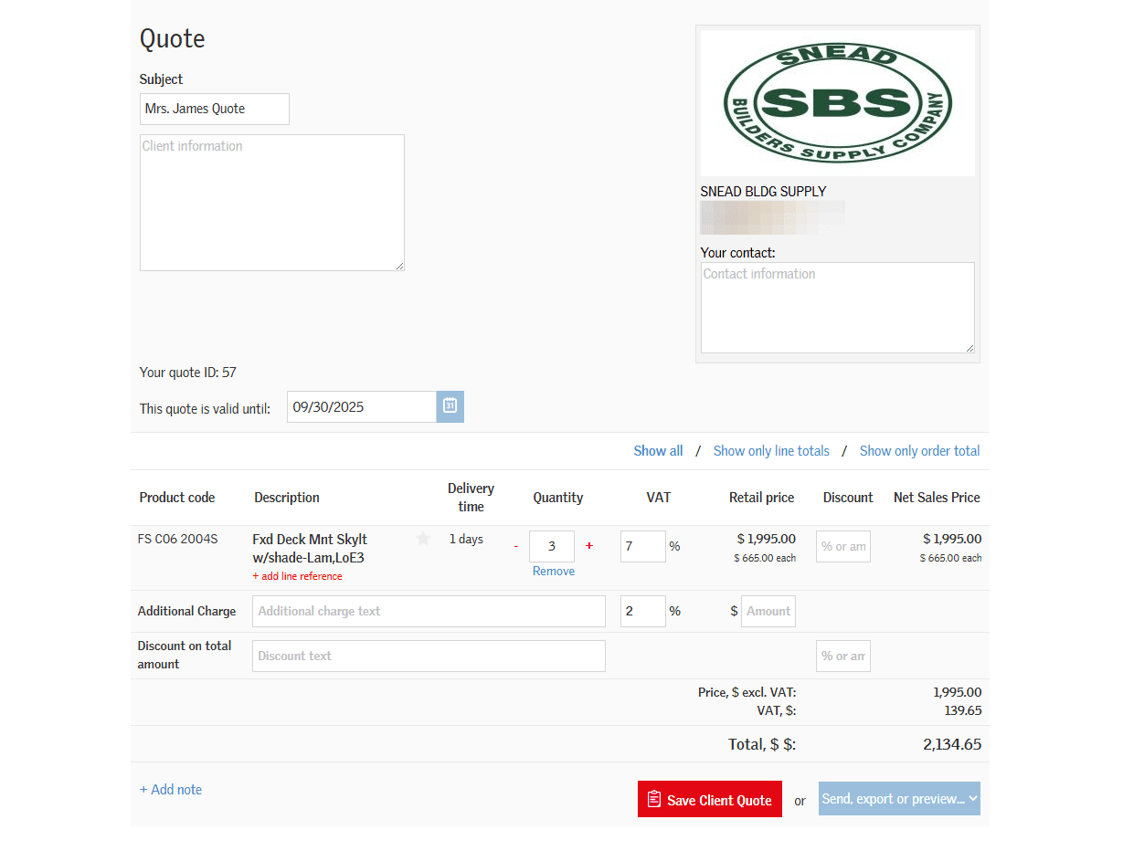Click the quantity field showing 3
The height and width of the screenshot is (851, 1123).
pyautogui.click(x=552, y=546)
